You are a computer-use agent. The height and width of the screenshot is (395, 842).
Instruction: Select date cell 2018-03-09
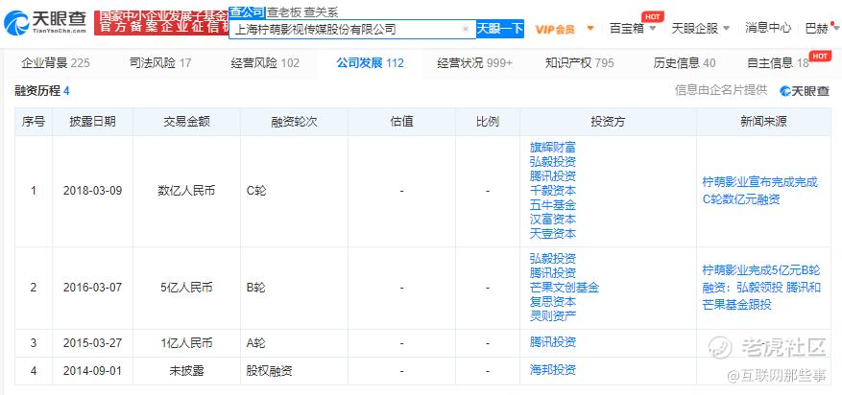point(92,191)
